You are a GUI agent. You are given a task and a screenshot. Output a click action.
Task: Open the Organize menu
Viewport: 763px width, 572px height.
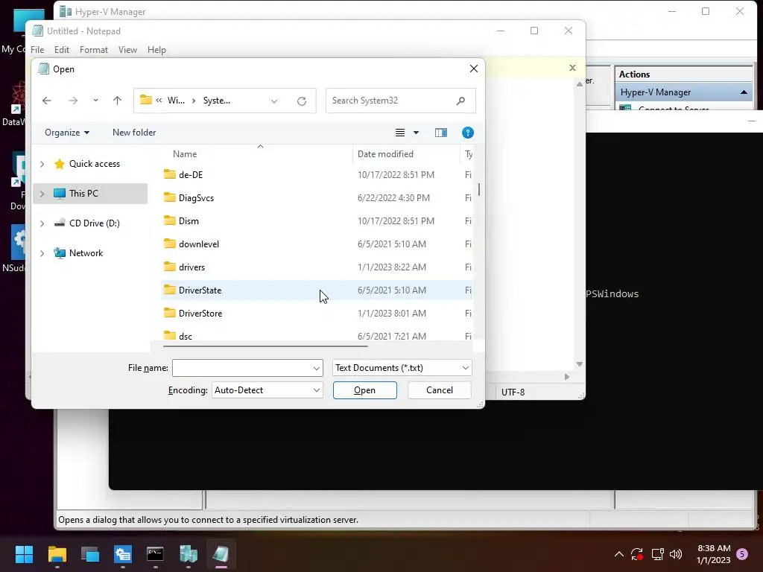tap(67, 133)
